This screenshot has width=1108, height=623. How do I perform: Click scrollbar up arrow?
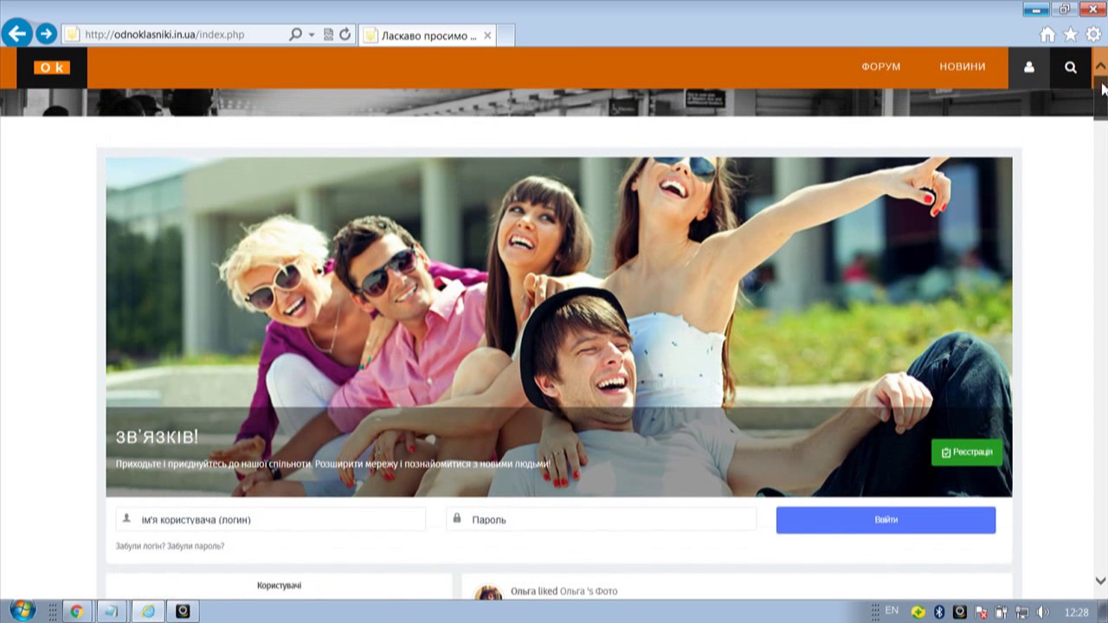point(1100,66)
